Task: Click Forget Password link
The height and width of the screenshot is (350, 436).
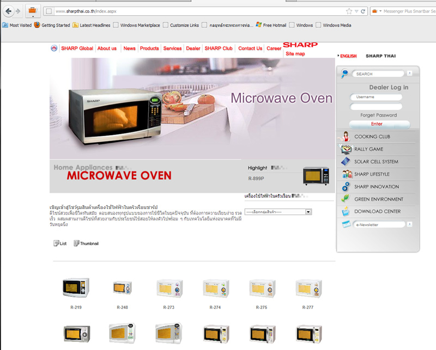Action: (378, 115)
